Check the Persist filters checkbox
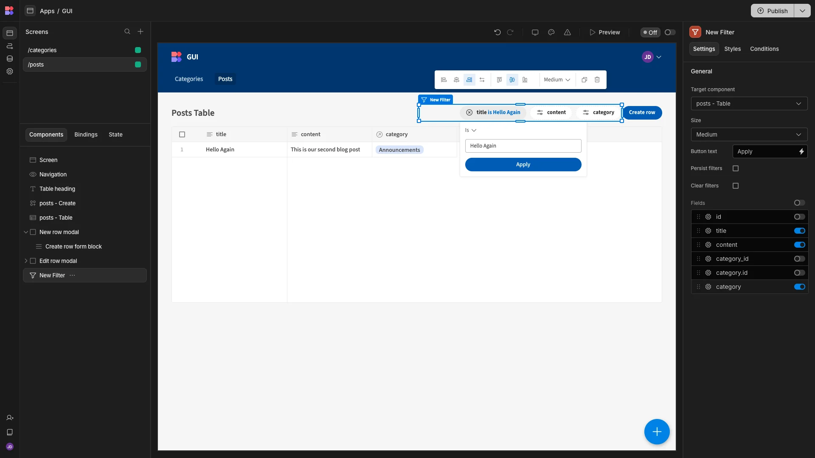 pyautogui.click(x=736, y=168)
